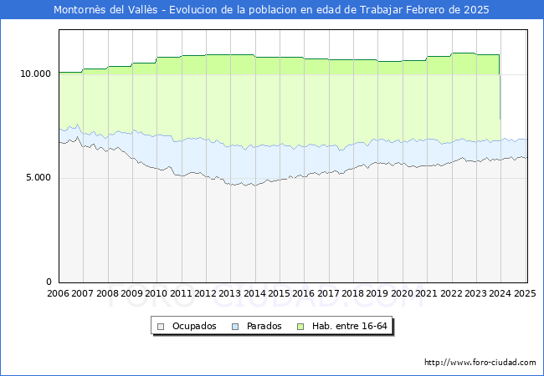Click the Ocupados legend color swatch

pyautogui.click(x=161, y=327)
